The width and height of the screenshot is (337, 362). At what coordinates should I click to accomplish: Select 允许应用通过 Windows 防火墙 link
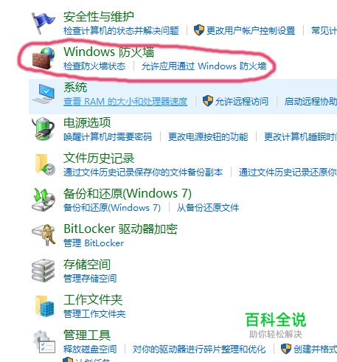pos(204,66)
